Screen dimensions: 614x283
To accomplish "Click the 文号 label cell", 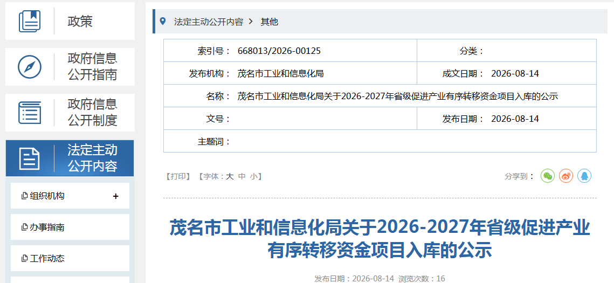I will click(219, 119).
